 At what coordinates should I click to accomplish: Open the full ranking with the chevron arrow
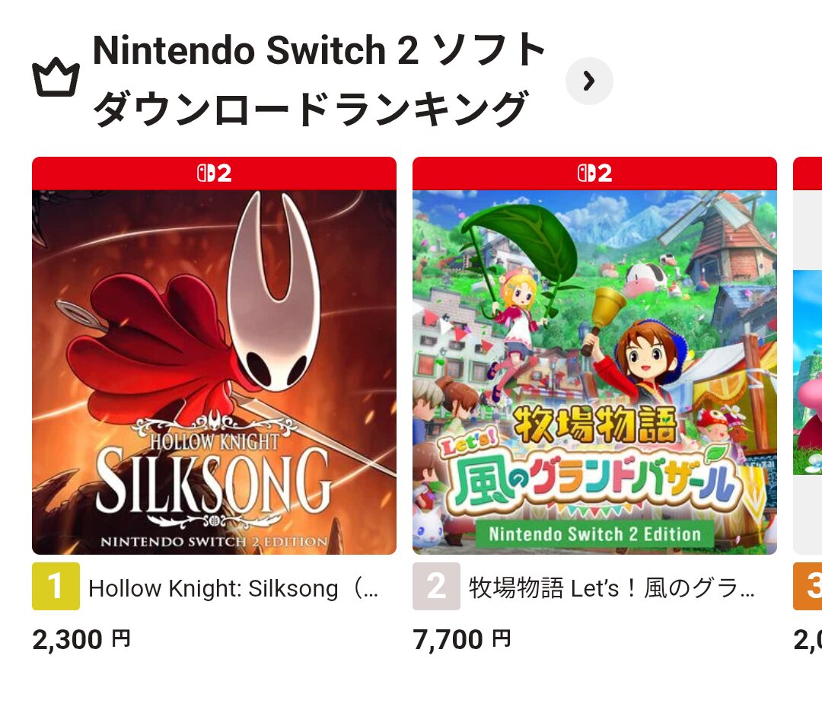[x=589, y=81]
